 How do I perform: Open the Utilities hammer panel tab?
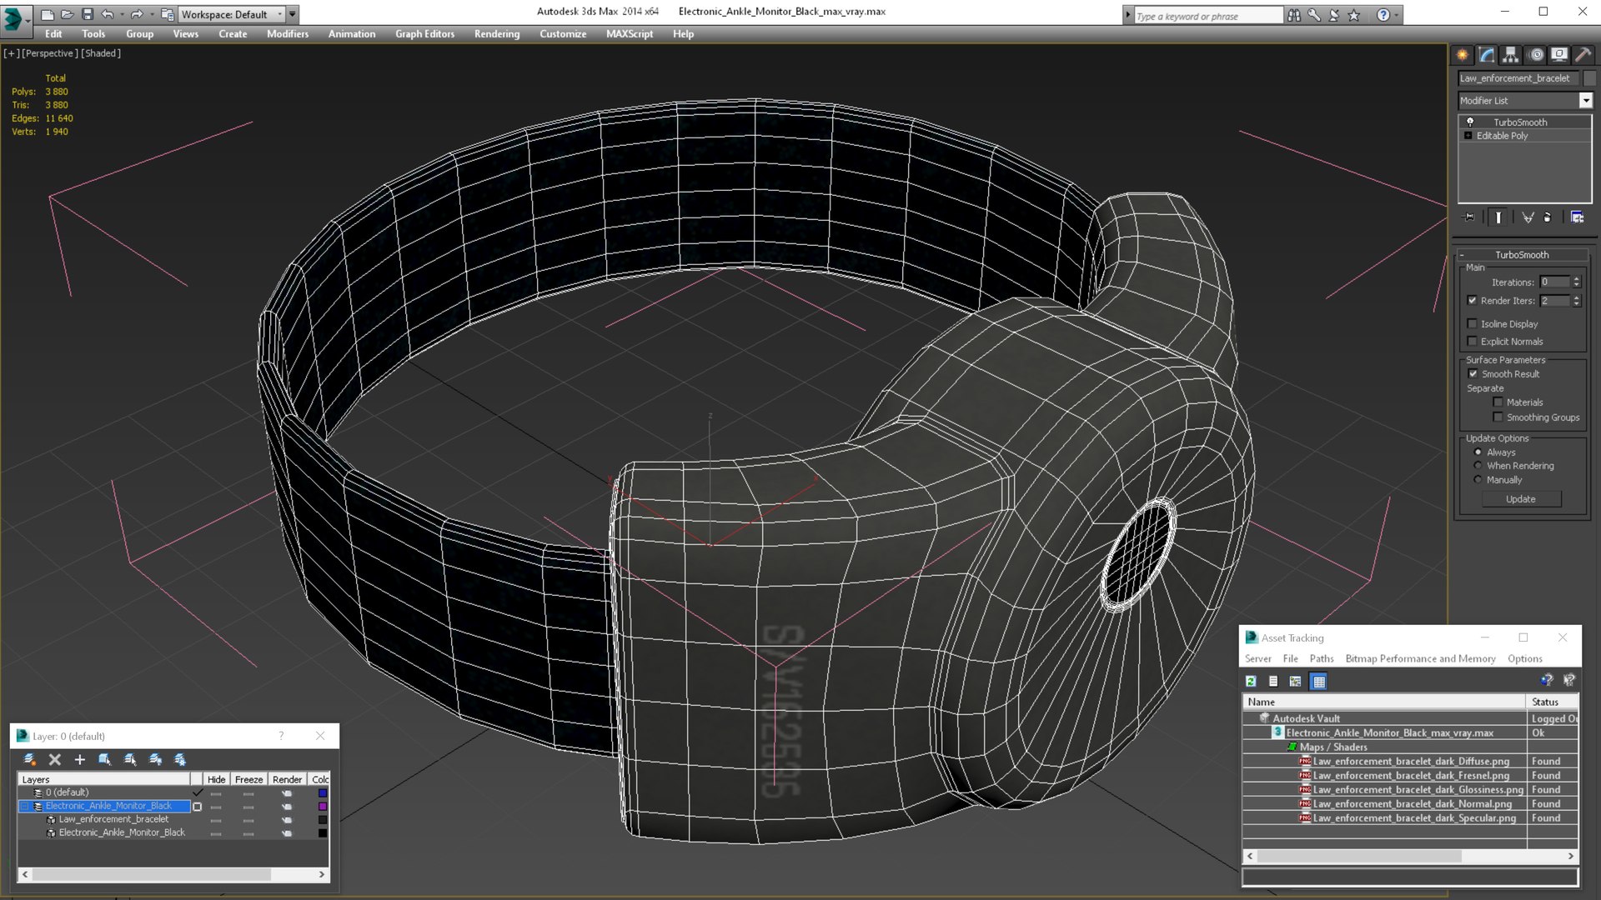coord(1583,55)
